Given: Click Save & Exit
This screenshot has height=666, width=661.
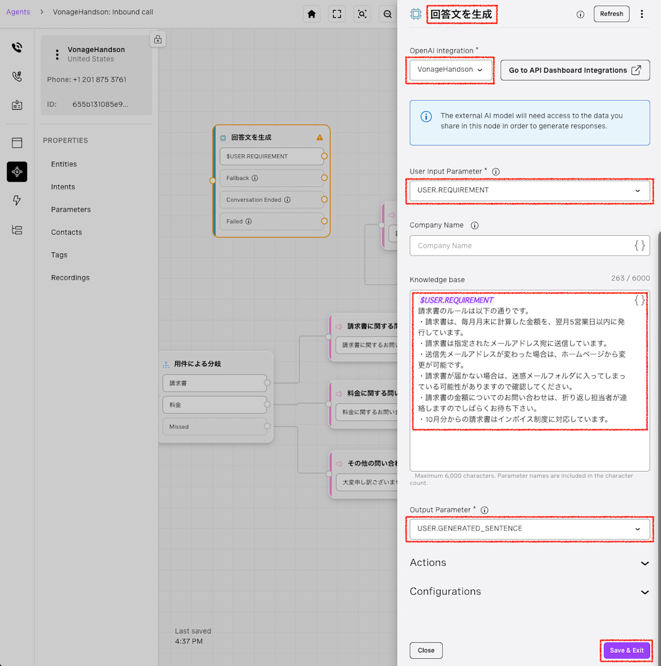Looking at the screenshot, I should click(627, 651).
